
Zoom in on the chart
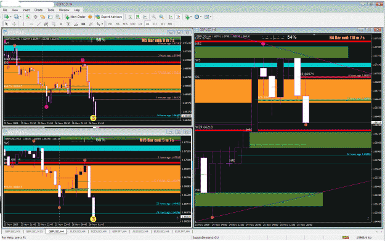pyautogui.click(x=154, y=17)
